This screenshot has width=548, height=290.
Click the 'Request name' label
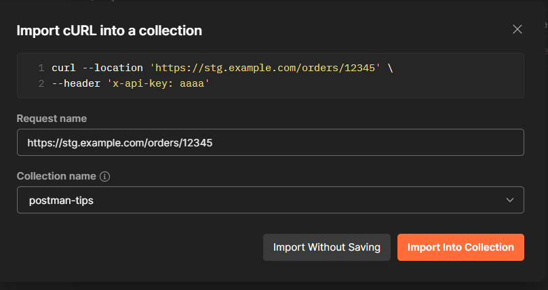[52, 119]
